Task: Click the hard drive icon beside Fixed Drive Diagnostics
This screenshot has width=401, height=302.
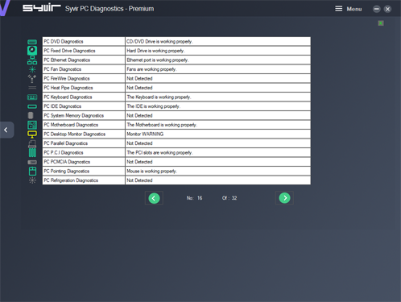Action: pos(32,51)
